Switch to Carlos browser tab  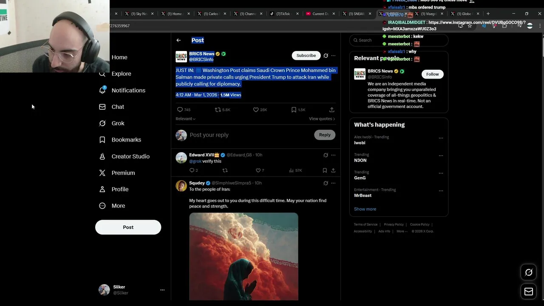[211, 14]
